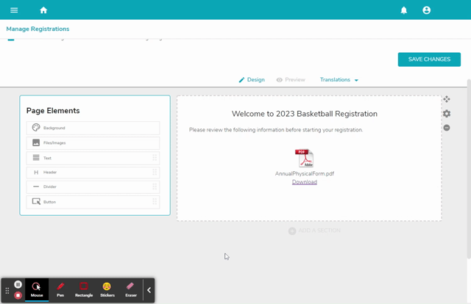This screenshot has height=304, width=471.
Task: Pause the screen recording
Action: [x=18, y=284]
